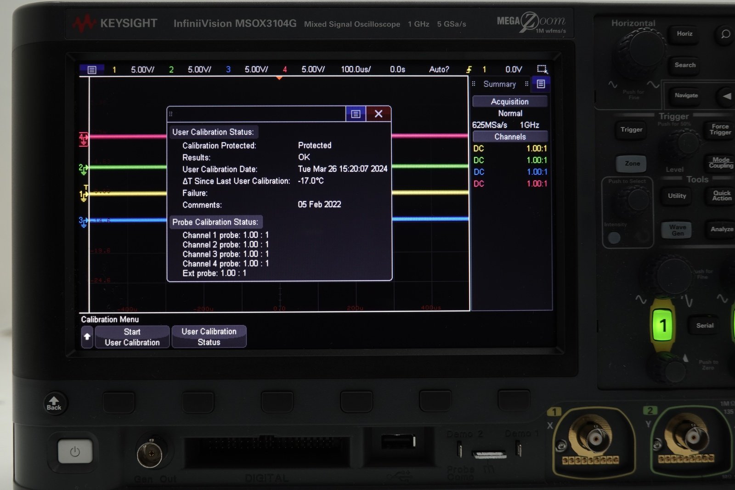This screenshot has width=735, height=490.
Task: Push the Quick Action button
Action: point(721,196)
